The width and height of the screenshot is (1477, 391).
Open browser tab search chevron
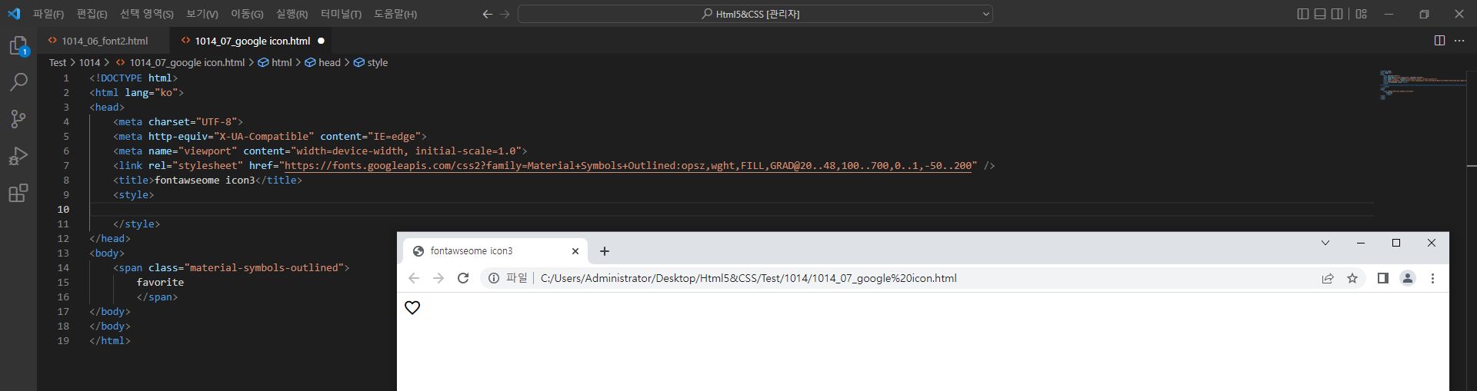click(1325, 243)
